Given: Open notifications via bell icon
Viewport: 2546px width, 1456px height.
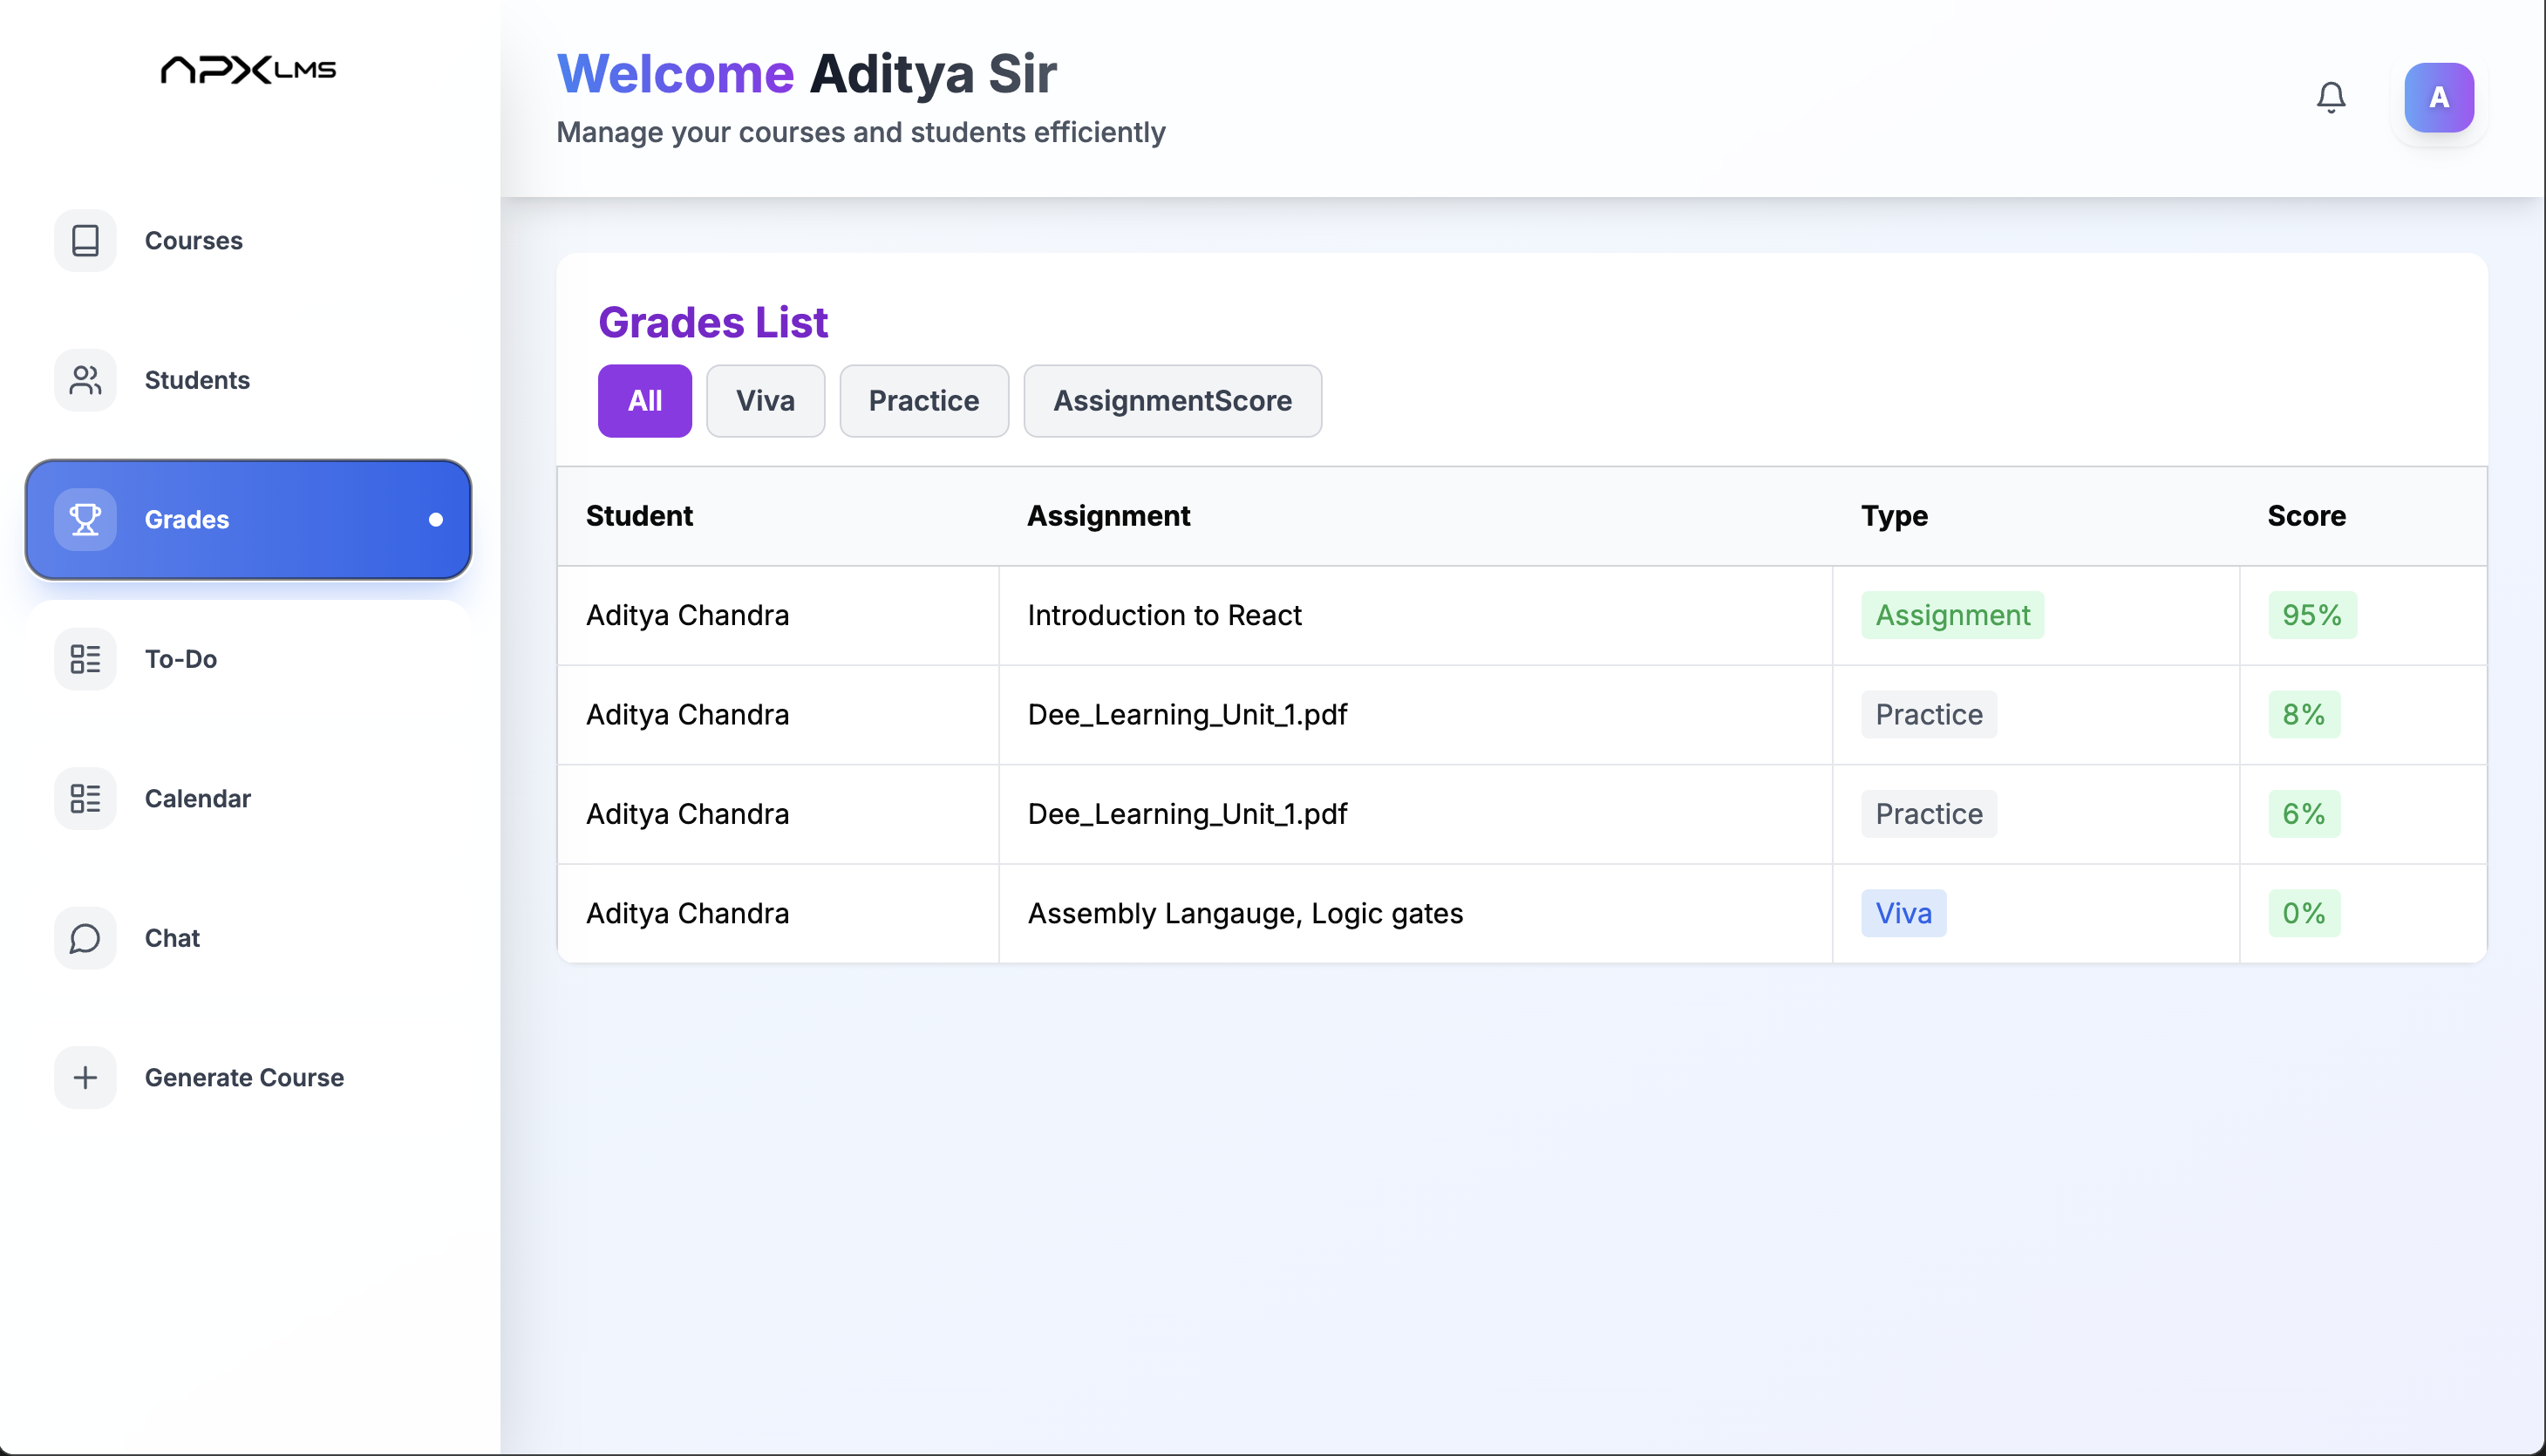Looking at the screenshot, I should click(x=2330, y=97).
